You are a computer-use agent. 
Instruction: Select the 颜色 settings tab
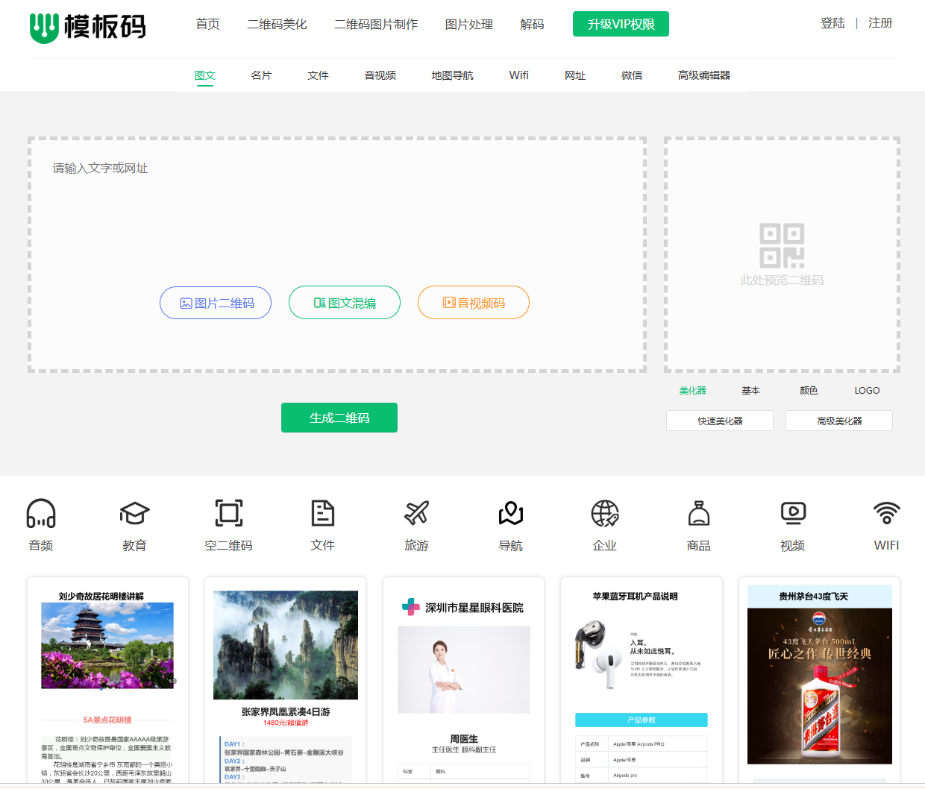[x=809, y=390]
